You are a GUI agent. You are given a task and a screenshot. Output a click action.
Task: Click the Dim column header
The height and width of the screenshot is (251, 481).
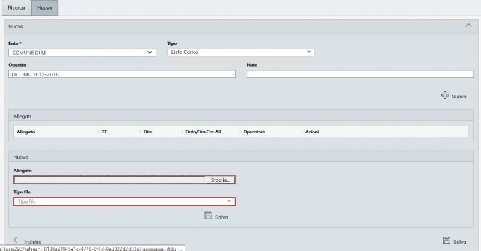point(148,132)
